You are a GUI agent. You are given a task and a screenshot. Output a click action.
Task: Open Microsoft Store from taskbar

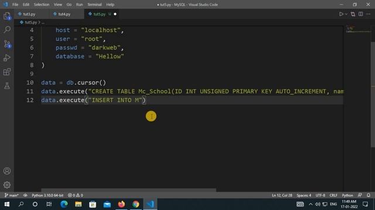coord(93,204)
